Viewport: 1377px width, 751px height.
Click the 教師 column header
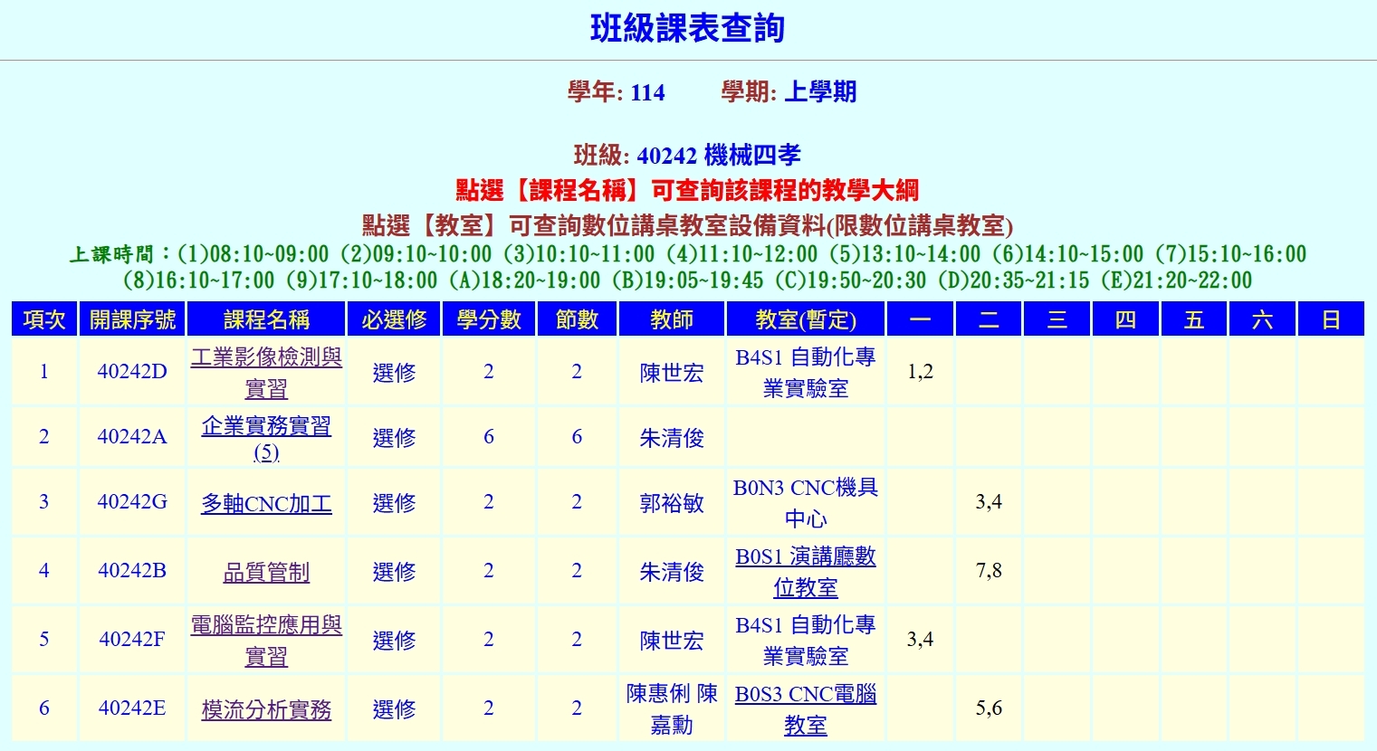coord(671,319)
